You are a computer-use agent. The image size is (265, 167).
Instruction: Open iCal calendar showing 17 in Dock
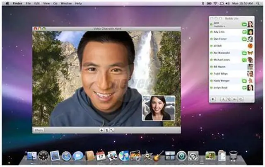click(x=101, y=155)
